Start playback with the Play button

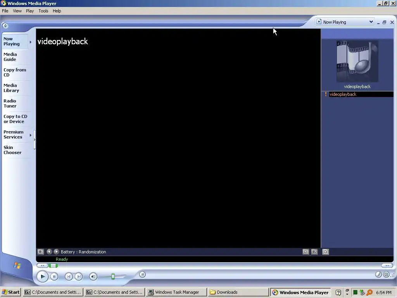click(x=43, y=276)
